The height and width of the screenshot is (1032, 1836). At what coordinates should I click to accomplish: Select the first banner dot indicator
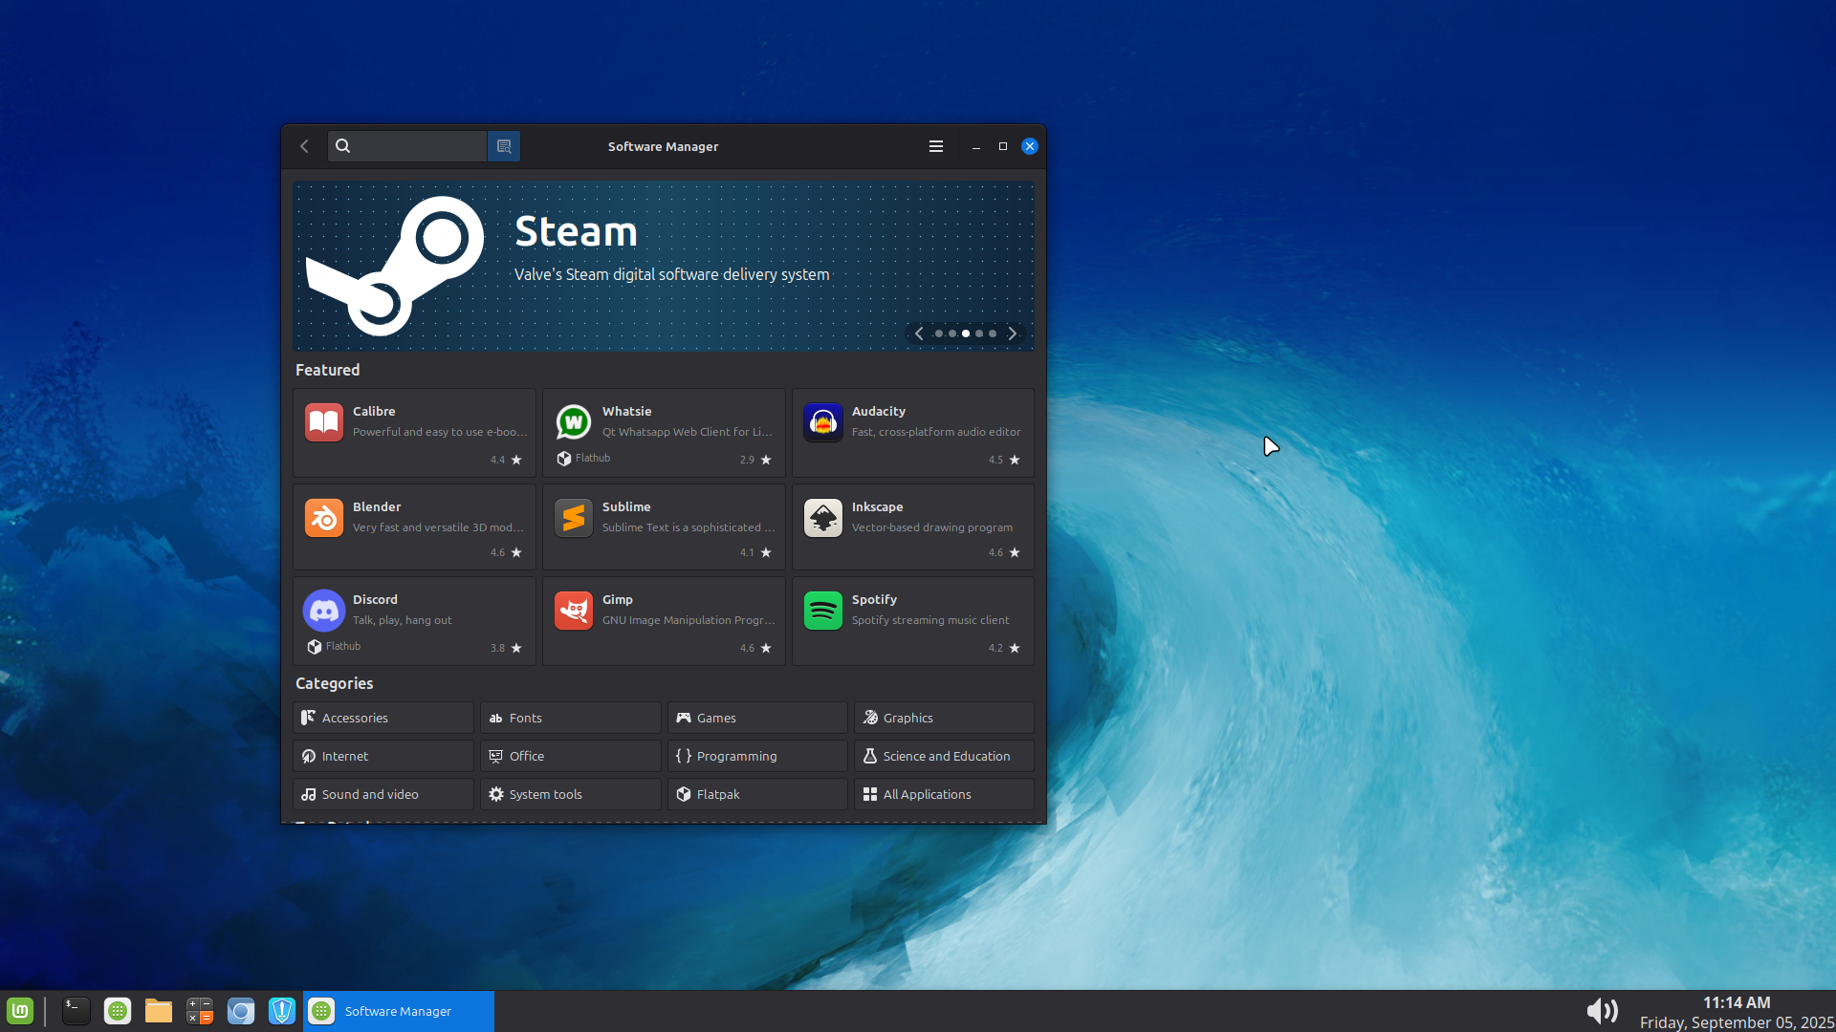coord(939,333)
